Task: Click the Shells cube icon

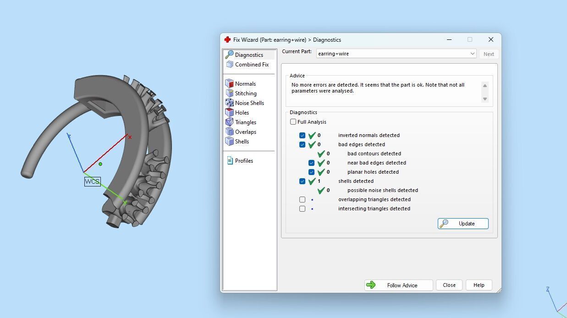Action: click(230, 141)
